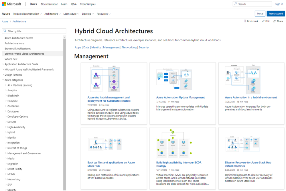Click the filter icon in title filter
Image resolution: width=286 pixels, height=191 pixels.
(x=5, y=31)
